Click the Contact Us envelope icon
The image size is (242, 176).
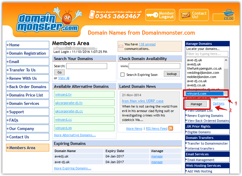[186, 14]
